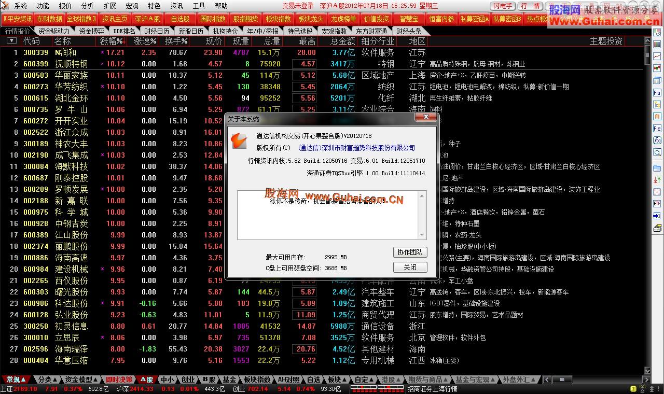Screen dimensions: 664x394
Task: Switch to the DDE排名 tab
Action: pos(124,31)
